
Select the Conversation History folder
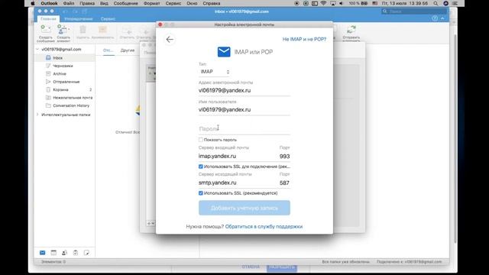point(64,105)
